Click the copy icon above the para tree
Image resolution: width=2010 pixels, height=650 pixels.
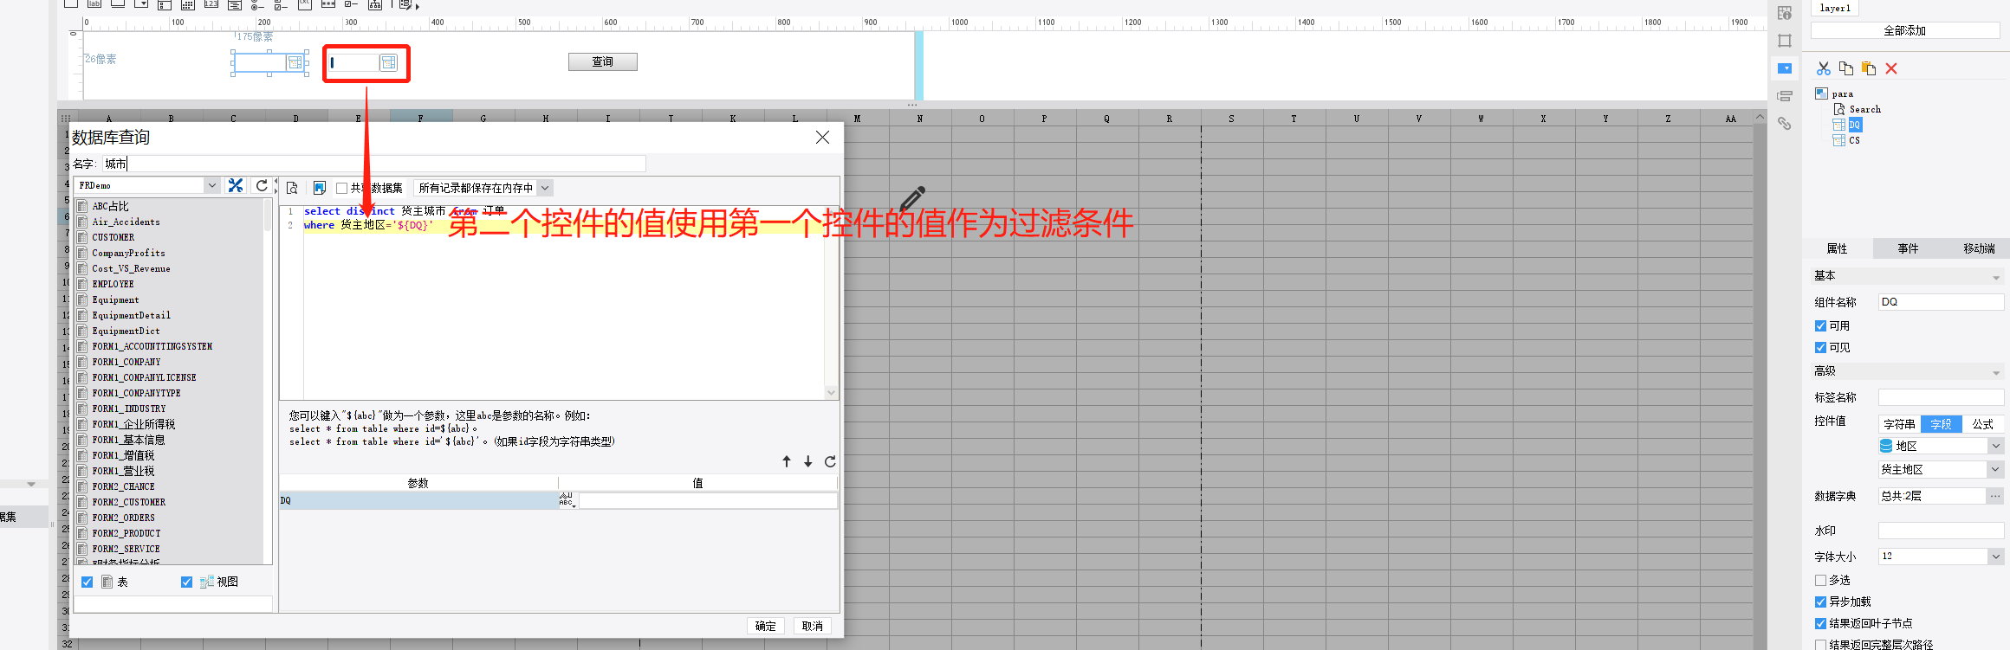(1846, 68)
